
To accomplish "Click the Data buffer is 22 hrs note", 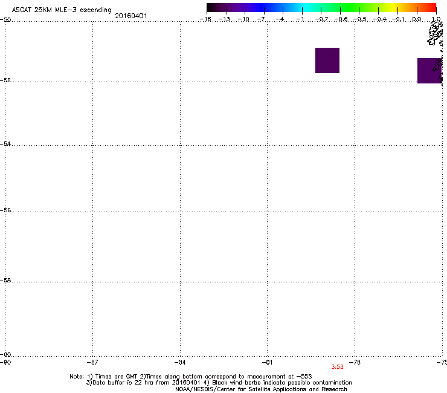I will [219, 383].
